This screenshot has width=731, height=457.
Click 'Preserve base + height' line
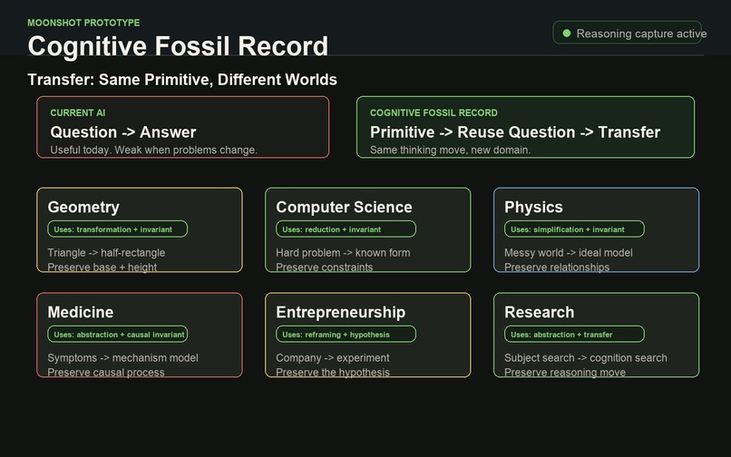coord(102,267)
